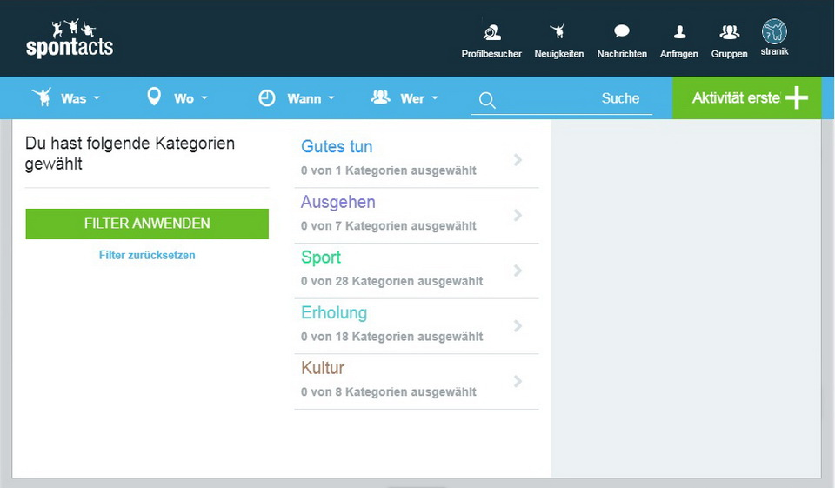The image size is (835, 488).
Task: Open the spontacts logo home link
Action: [x=70, y=39]
